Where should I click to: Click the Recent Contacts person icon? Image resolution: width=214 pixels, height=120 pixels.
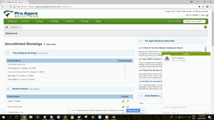(8, 89)
